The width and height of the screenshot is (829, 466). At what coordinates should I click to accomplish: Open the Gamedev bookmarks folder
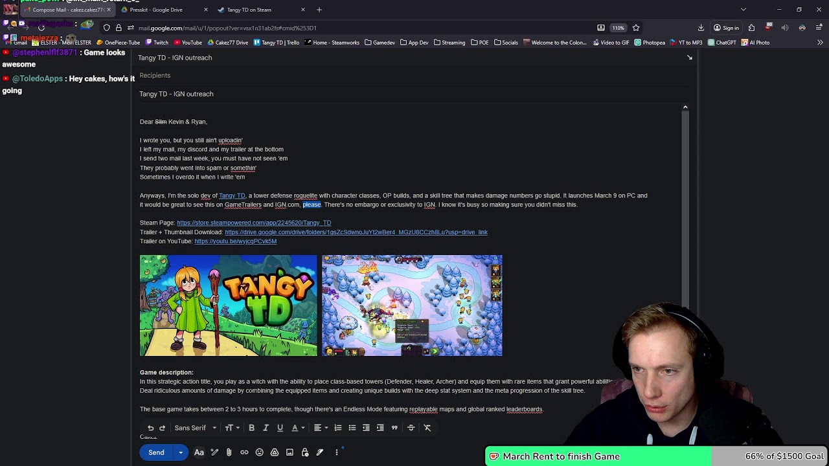click(380, 43)
